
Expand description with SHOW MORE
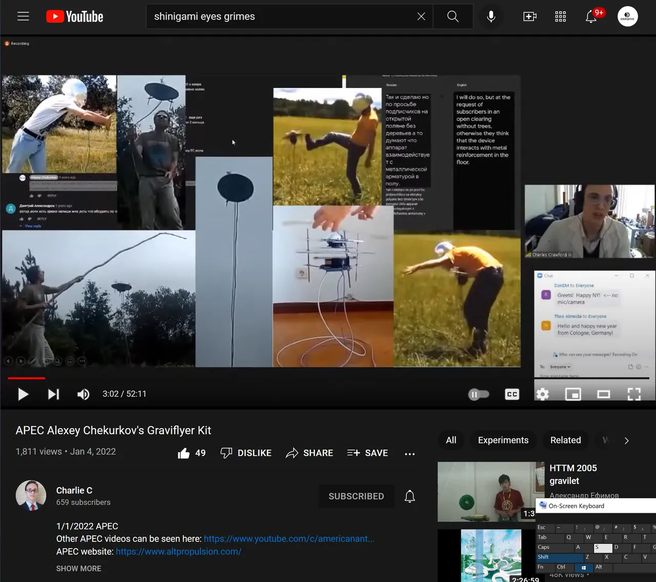click(79, 568)
